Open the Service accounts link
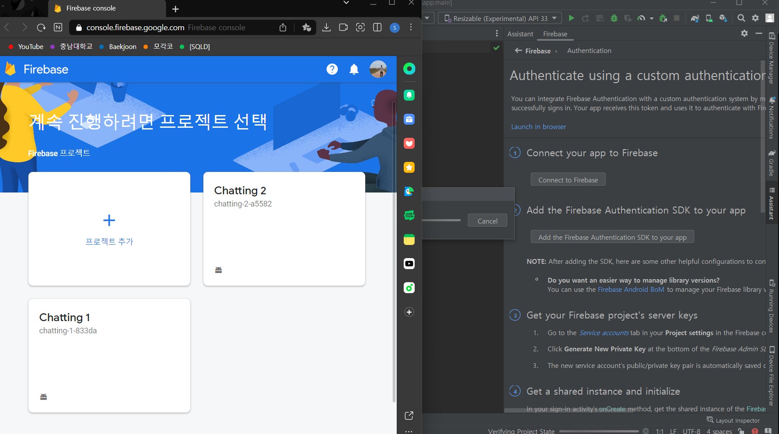Viewport: 779px width, 434px height. click(604, 332)
